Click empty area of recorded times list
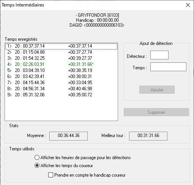Image resolution: width=194 pixels, height=185 pixels. (x=61, y=109)
